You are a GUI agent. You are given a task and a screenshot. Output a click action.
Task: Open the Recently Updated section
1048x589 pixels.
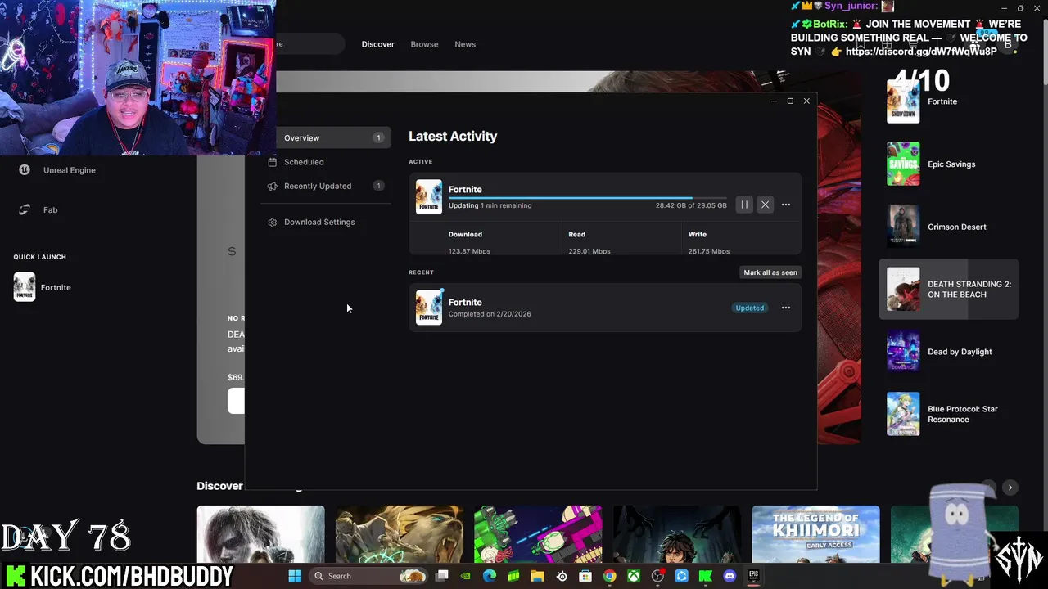coord(326,186)
